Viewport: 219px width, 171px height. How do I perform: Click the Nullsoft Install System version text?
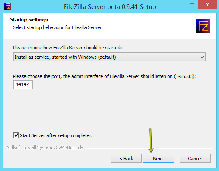click(45, 147)
